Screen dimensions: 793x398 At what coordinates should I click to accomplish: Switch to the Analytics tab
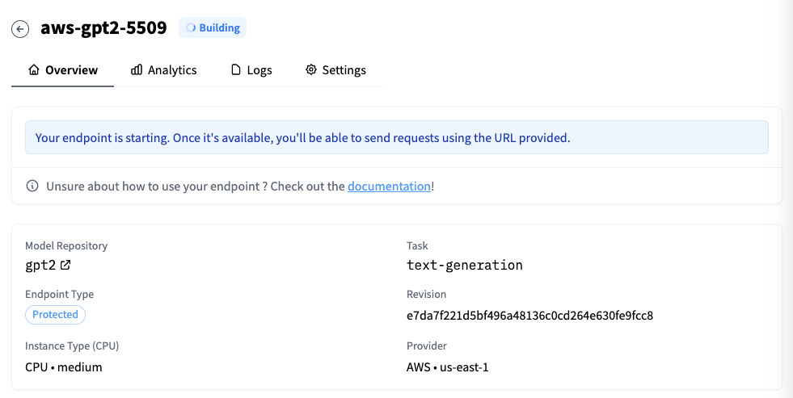[172, 70]
